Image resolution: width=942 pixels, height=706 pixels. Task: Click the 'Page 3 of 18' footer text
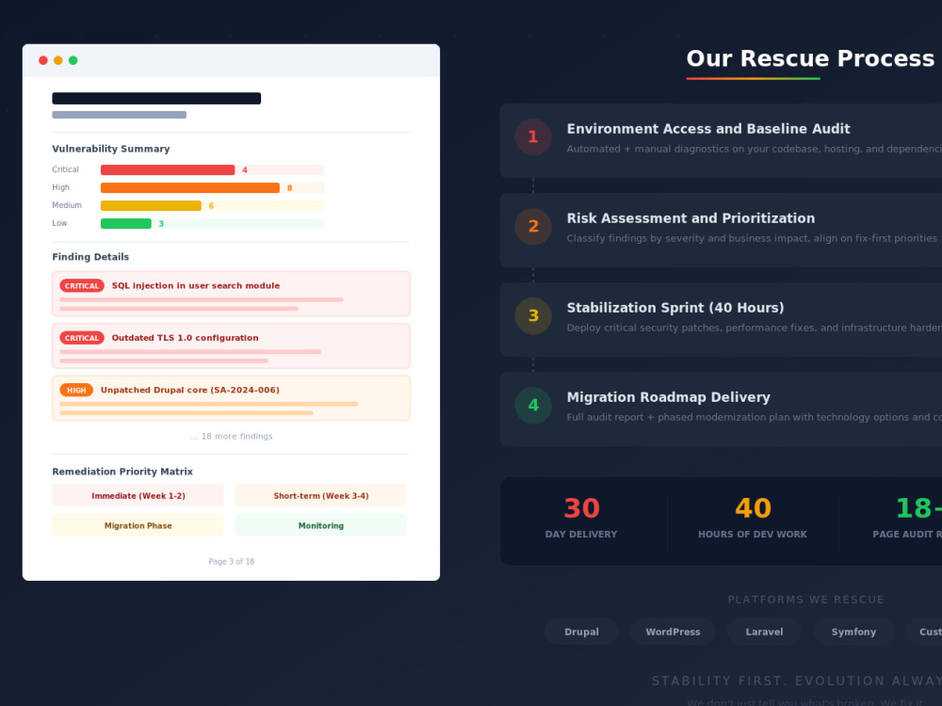click(x=232, y=562)
